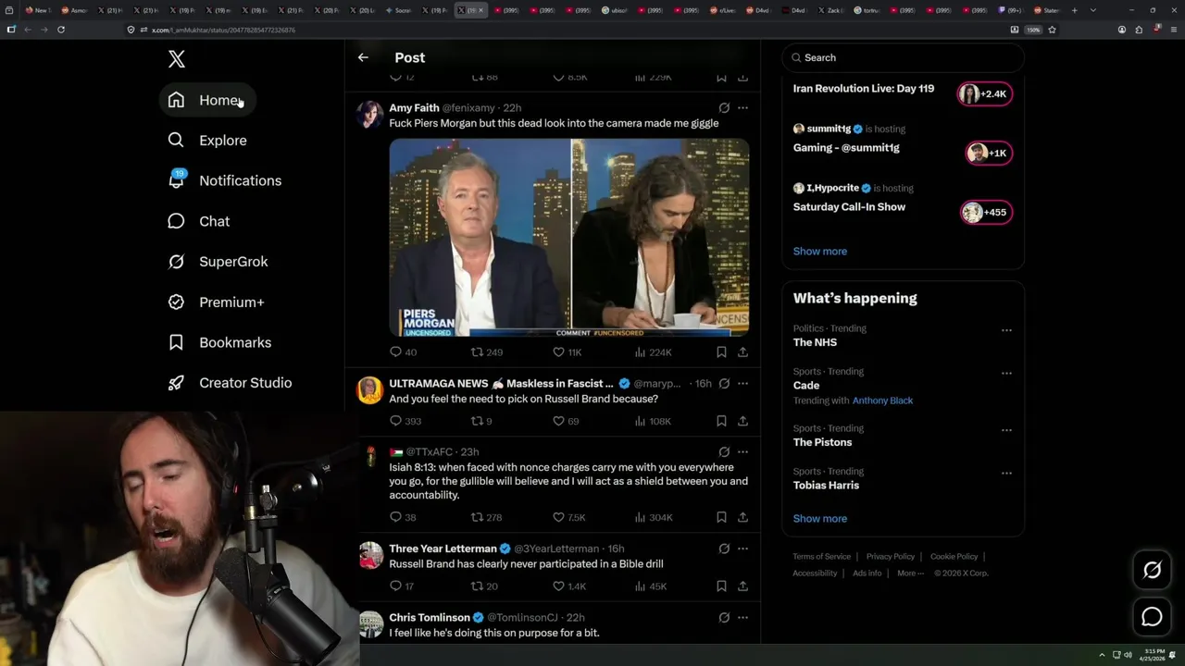Open the Terms of Service link
Image resolution: width=1185 pixels, height=666 pixels.
coord(821,557)
